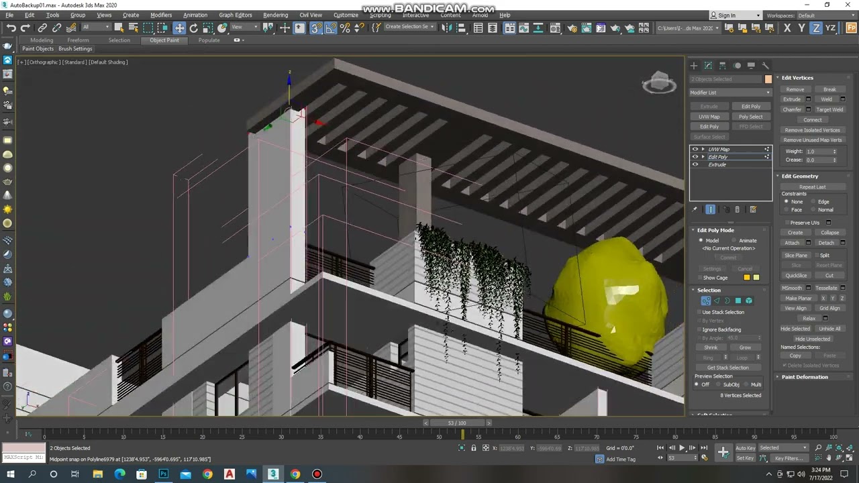Click the Grow selection button

pyautogui.click(x=745, y=347)
